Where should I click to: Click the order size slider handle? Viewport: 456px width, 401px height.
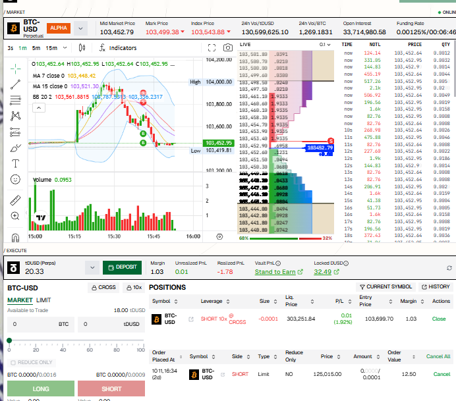coord(9,340)
